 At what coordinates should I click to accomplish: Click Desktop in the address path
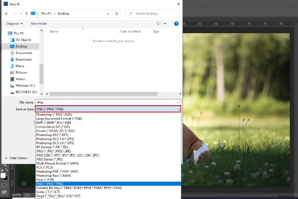63,14
